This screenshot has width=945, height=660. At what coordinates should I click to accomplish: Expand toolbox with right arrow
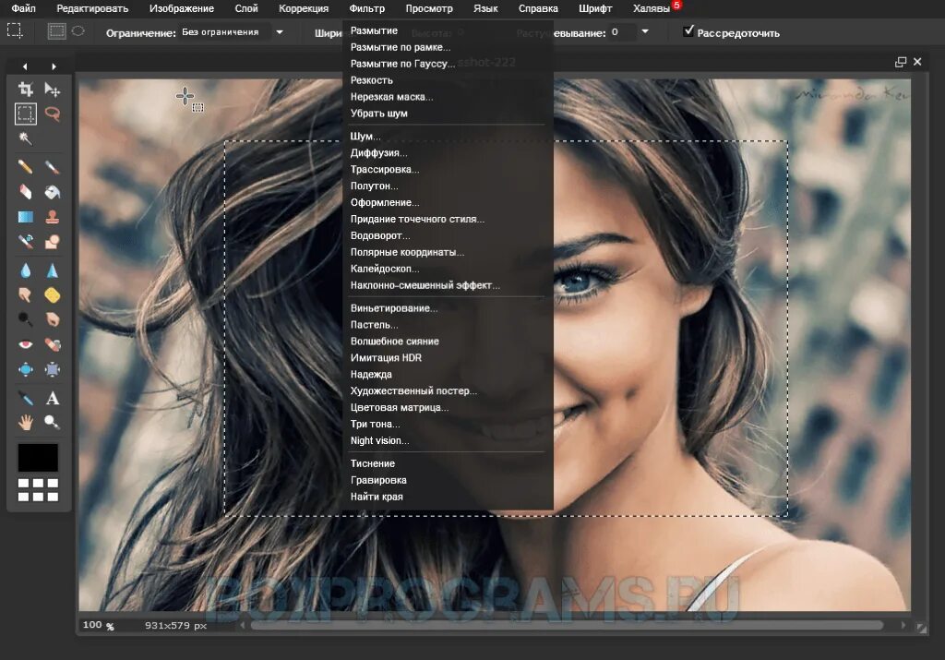click(x=54, y=66)
